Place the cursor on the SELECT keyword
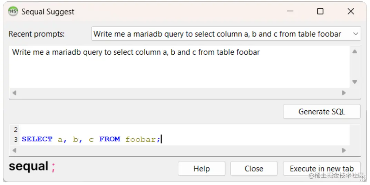This screenshot has height=185, width=370. (37, 139)
